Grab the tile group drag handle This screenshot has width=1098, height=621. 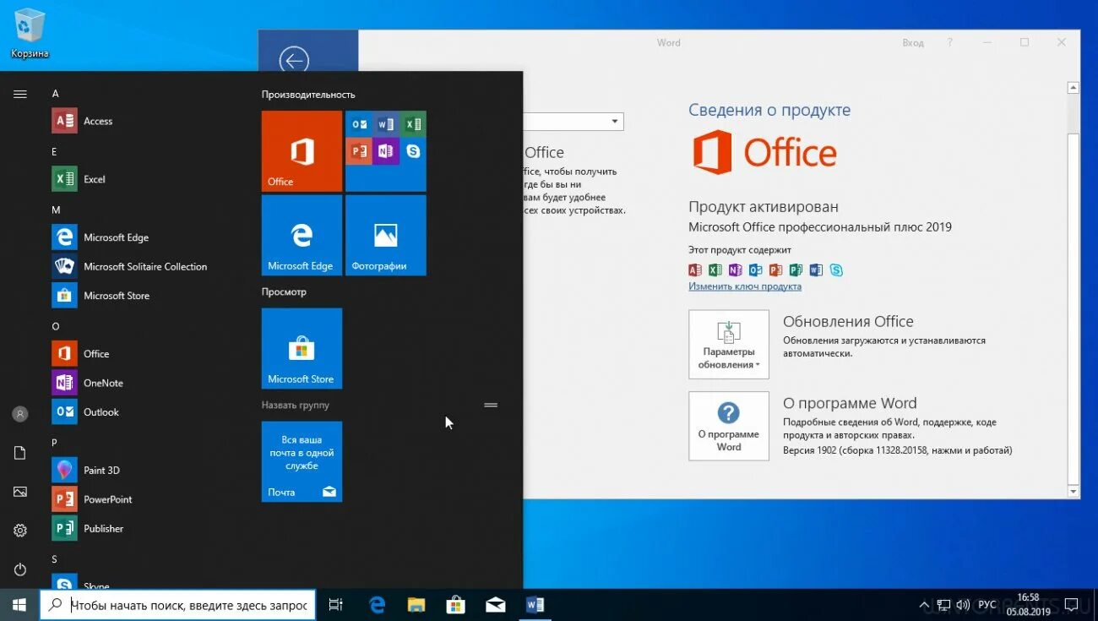(x=491, y=406)
